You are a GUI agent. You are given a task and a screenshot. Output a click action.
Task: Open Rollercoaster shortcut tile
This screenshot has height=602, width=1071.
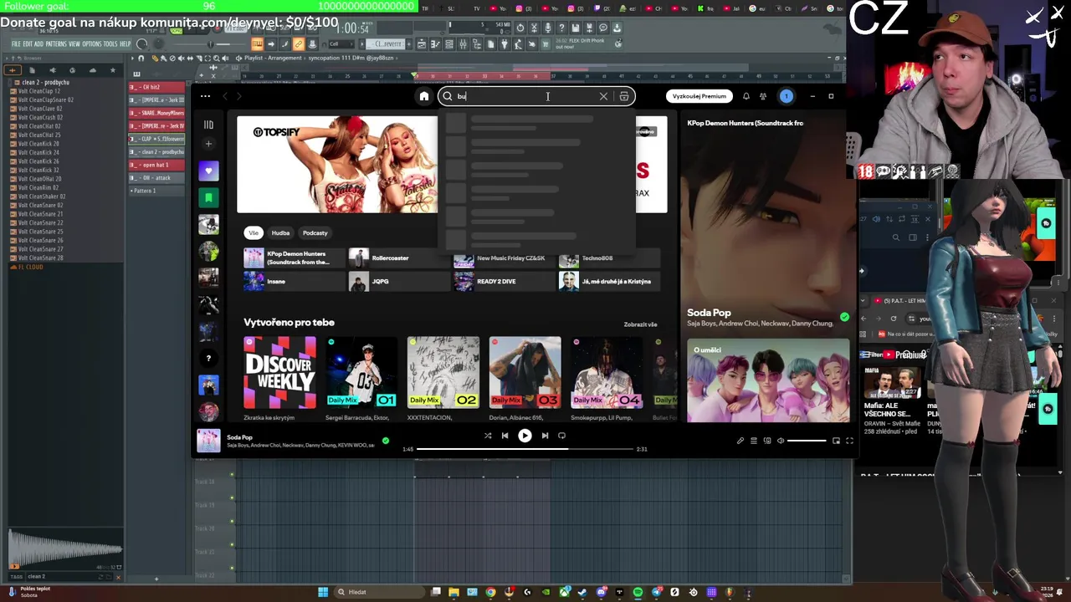[399, 258]
